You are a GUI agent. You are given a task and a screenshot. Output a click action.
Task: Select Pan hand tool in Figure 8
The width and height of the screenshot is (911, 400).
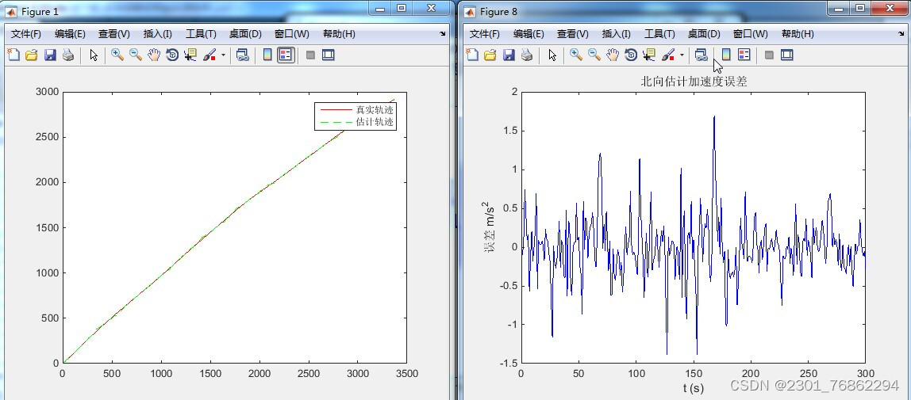point(612,55)
